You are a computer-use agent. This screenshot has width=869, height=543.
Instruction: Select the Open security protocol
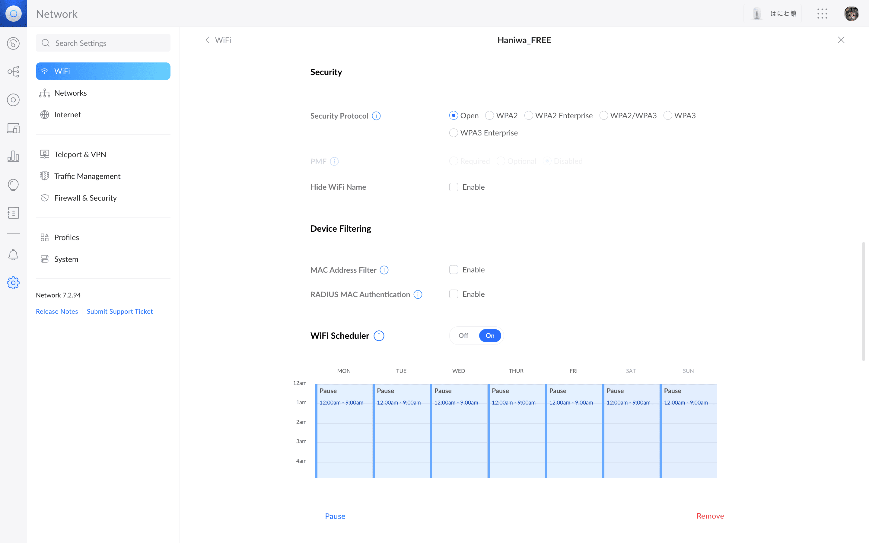click(x=454, y=115)
